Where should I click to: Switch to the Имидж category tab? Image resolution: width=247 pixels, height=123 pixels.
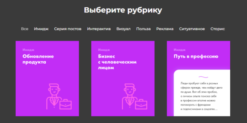(x=41, y=29)
